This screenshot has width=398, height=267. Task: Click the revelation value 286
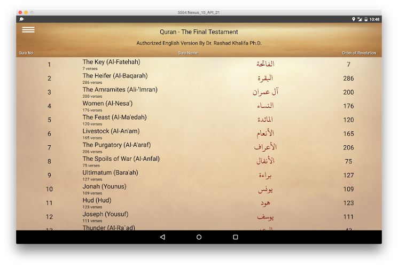click(348, 78)
